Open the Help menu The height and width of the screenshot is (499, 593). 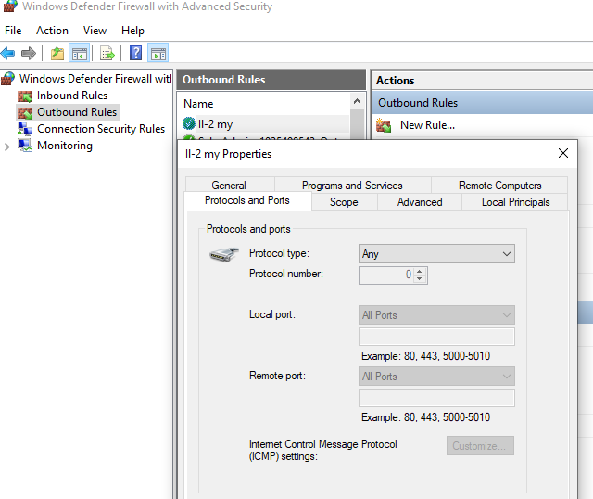tap(132, 31)
